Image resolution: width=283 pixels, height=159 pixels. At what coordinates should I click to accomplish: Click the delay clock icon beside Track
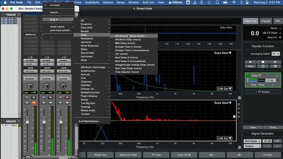tap(263, 66)
